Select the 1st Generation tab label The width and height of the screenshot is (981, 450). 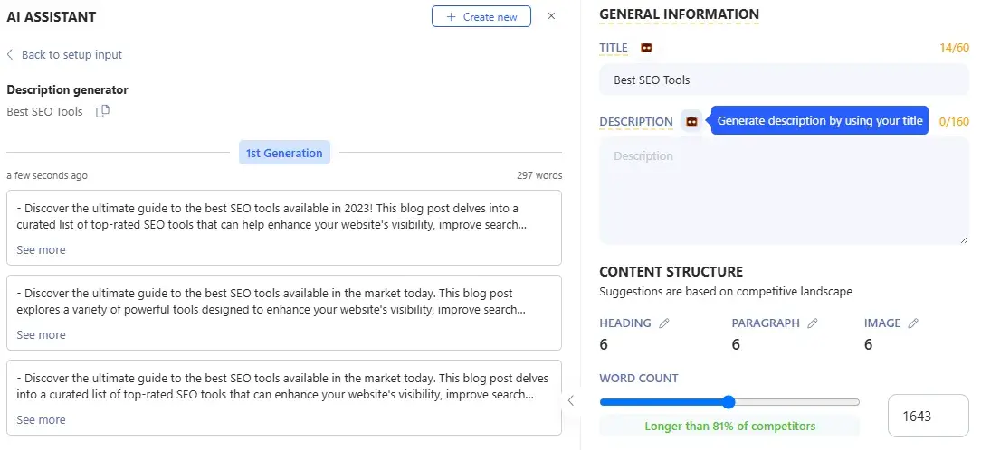click(x=284, y=153)
